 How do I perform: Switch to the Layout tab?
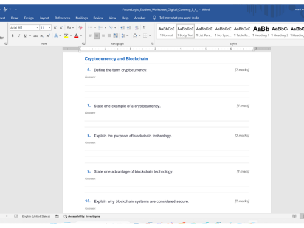[44, 18]
